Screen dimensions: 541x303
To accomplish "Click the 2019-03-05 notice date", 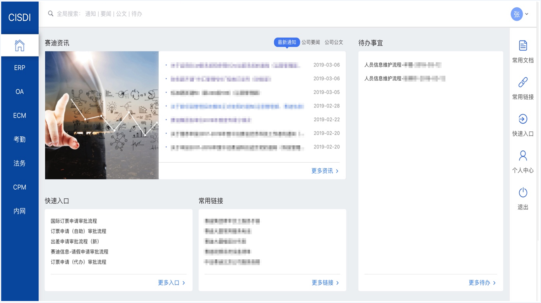I will coord(327,92).
